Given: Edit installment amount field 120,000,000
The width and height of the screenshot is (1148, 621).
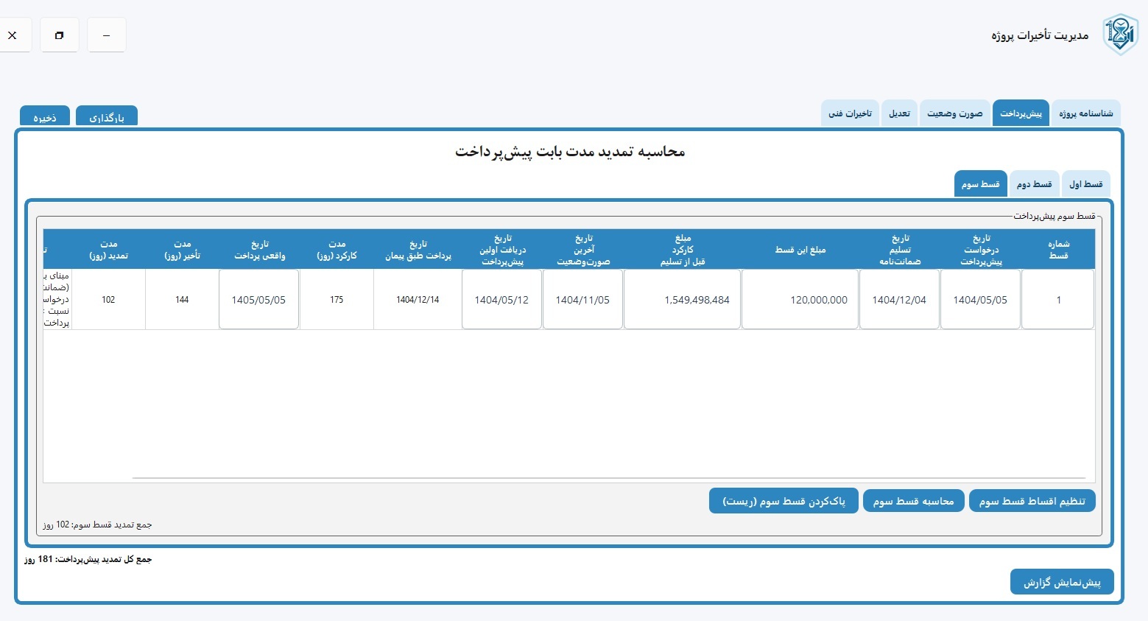Looking at the screenshot, I should 800,300.
